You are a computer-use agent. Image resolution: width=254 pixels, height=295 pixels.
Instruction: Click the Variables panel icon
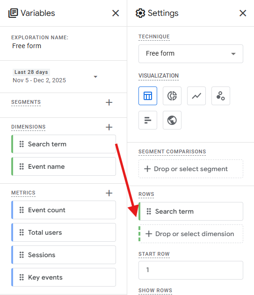[13, 13]
